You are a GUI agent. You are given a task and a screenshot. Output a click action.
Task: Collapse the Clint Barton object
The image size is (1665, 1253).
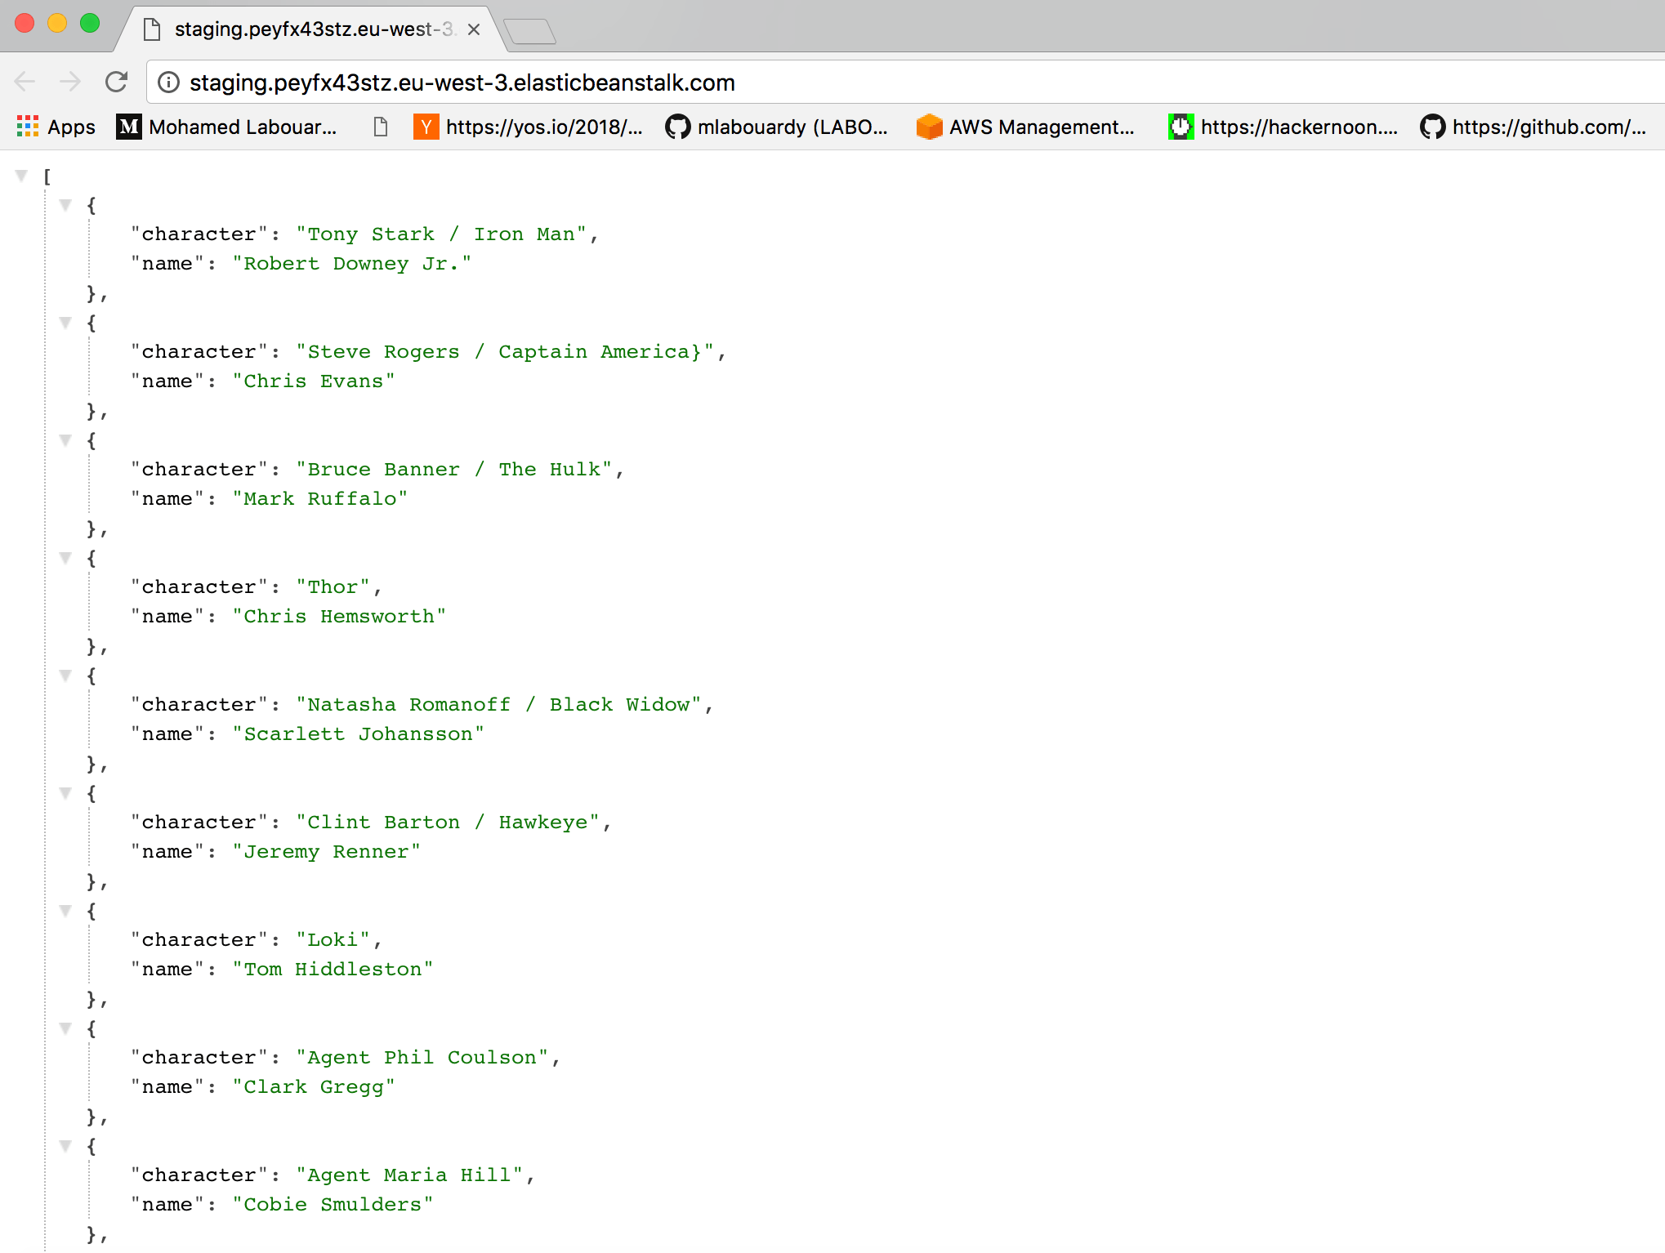click(66, 792)
